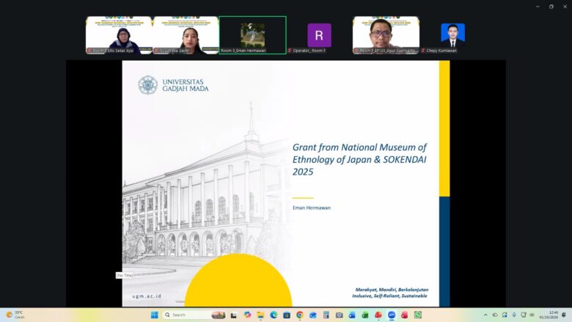The image size is (572, 322).
Task: Click the sync status tray icon
Action: [x=505, y=315]
